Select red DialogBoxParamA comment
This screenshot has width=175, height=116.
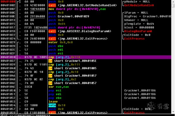pos(138,31)
